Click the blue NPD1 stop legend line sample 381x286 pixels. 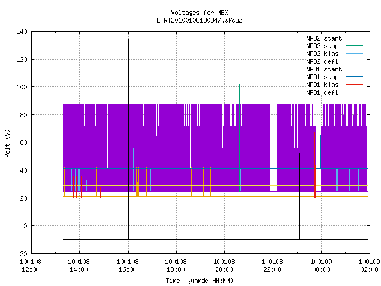pyautogui.click(x=355, y=77)
